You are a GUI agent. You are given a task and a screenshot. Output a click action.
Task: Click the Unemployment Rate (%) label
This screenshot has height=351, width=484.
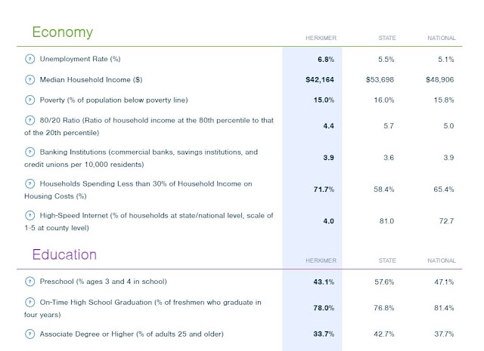click(80, 59)
